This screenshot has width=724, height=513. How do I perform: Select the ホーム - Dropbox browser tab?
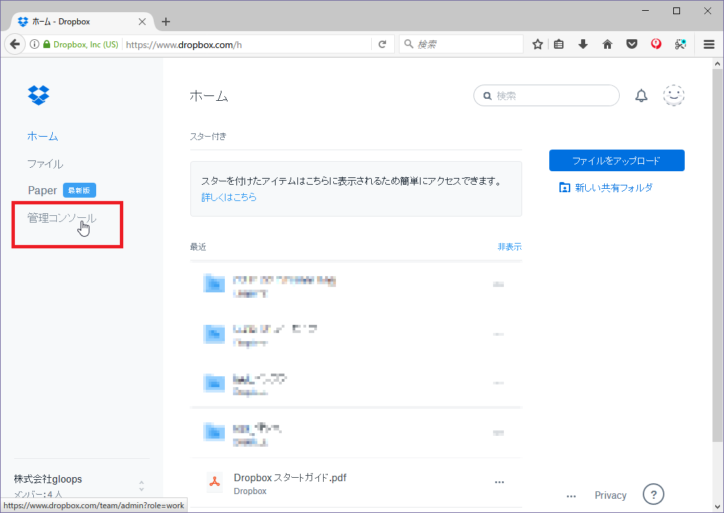click(83, 22)
